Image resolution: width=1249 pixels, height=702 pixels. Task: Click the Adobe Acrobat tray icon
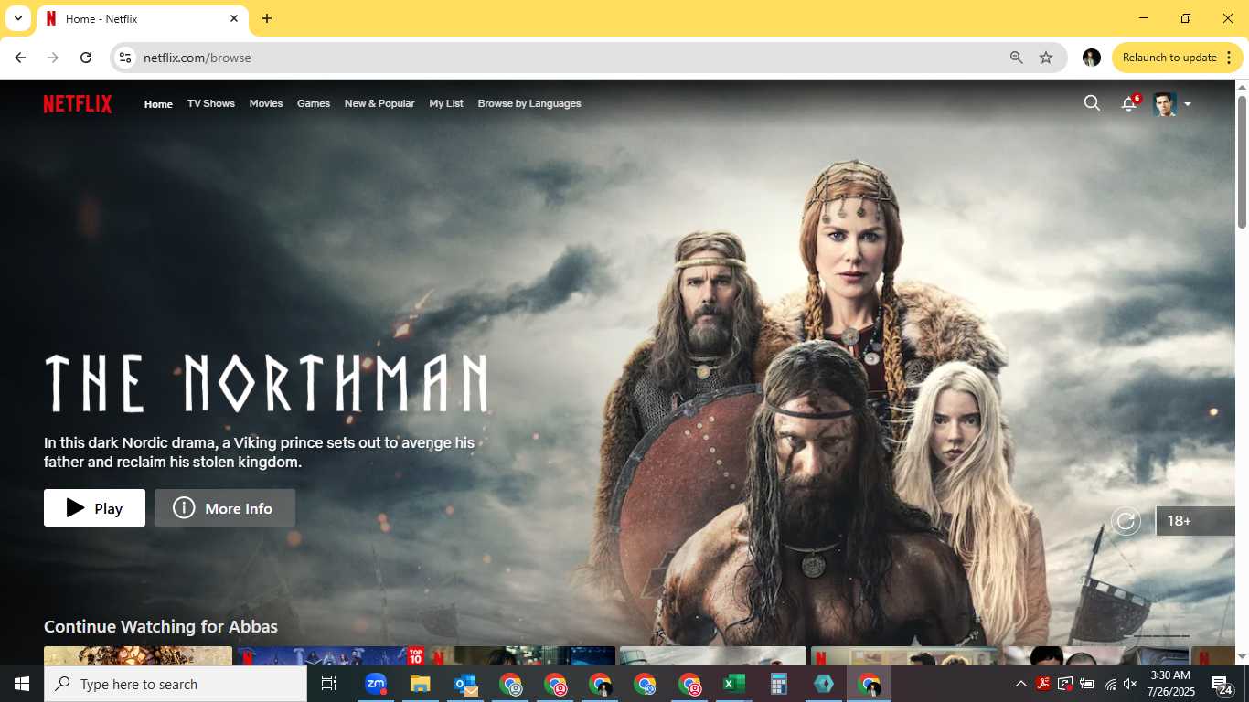pos(1043,684)
